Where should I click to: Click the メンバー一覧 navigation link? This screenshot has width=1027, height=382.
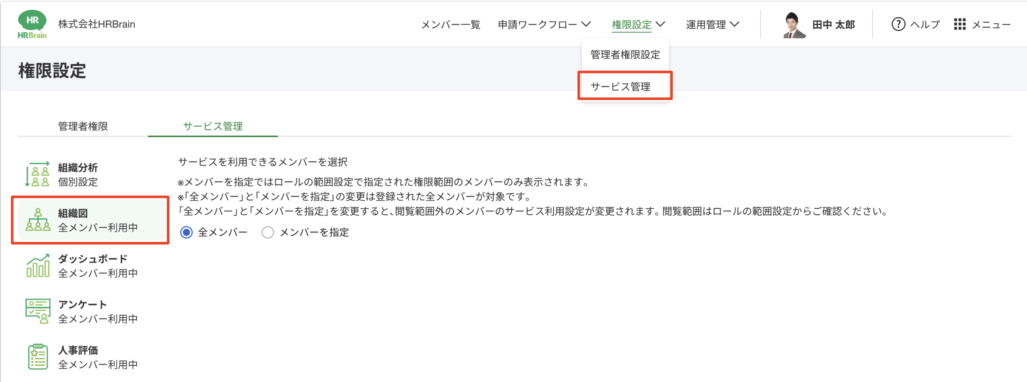[x=450, y=24]
